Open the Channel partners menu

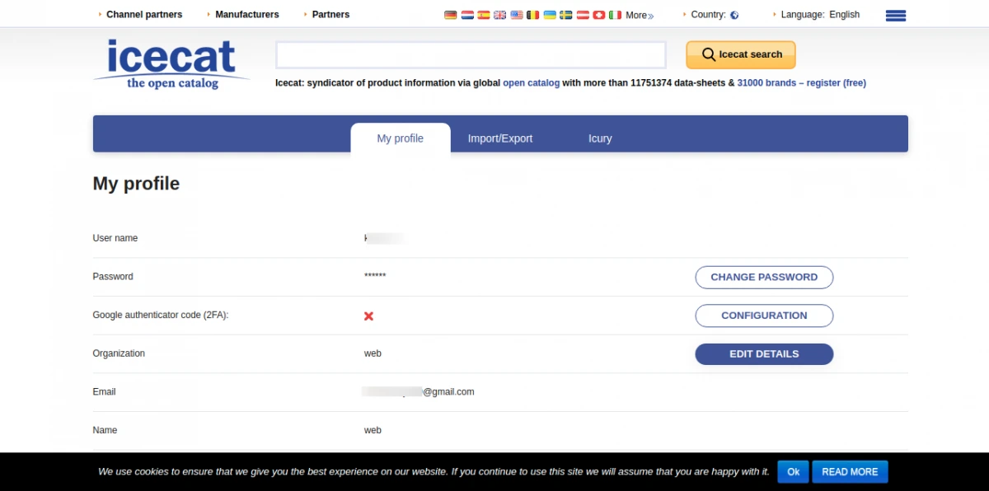(x=144, y=14)
